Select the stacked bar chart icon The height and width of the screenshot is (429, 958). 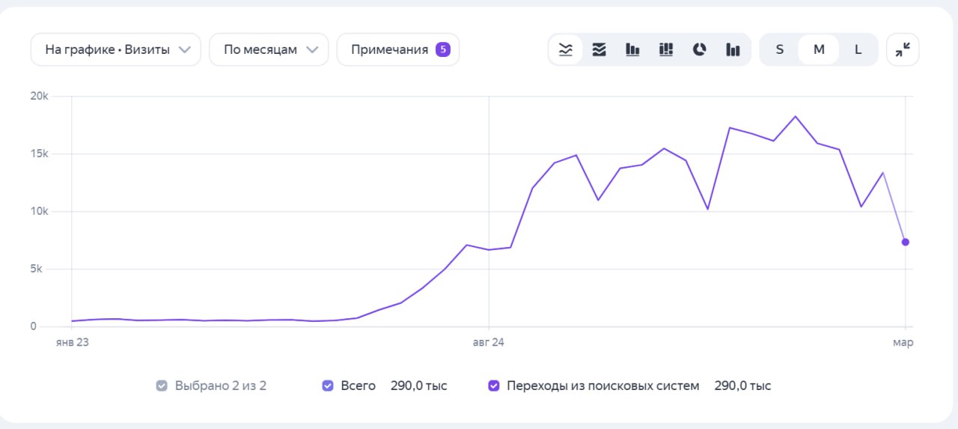tap(666, 50)
